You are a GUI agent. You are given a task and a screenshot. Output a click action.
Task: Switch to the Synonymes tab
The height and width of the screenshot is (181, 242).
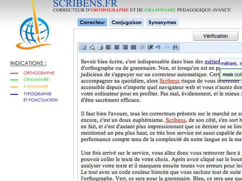pos(162,22)
